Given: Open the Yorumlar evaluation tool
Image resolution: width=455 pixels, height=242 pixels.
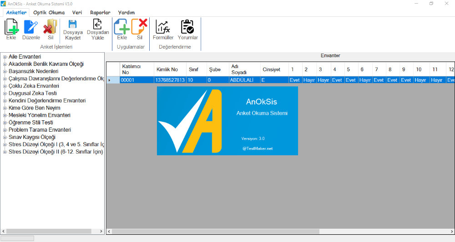Looking at the screenshot, I should point(187,28).
